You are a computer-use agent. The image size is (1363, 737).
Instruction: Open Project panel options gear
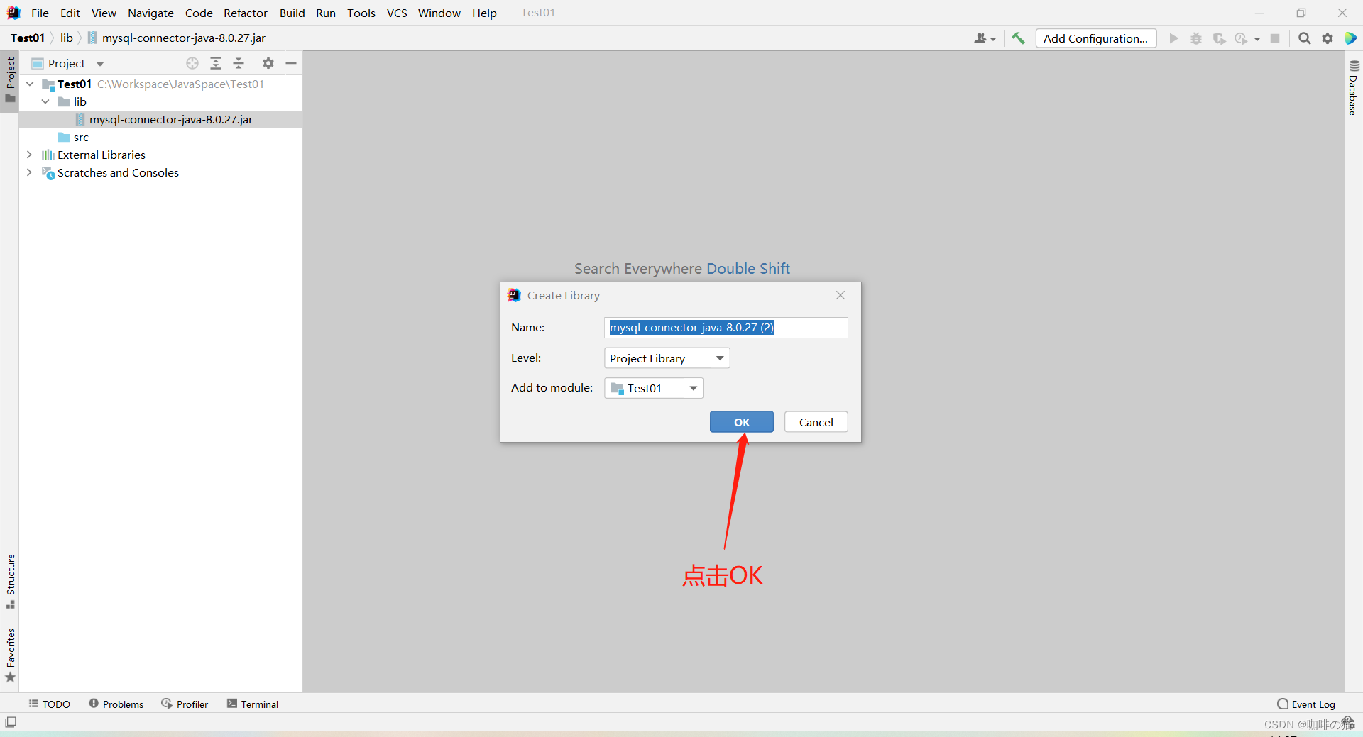point(268,63)
